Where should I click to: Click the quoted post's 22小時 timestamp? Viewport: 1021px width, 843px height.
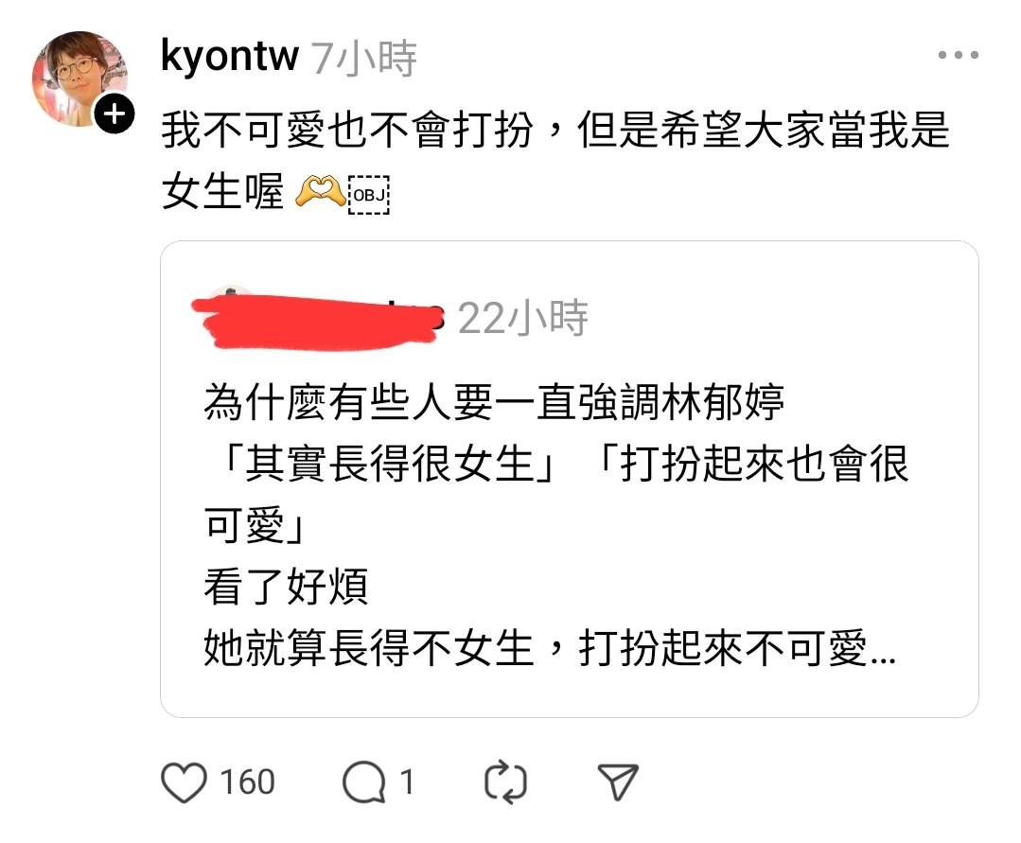point(523,318)
